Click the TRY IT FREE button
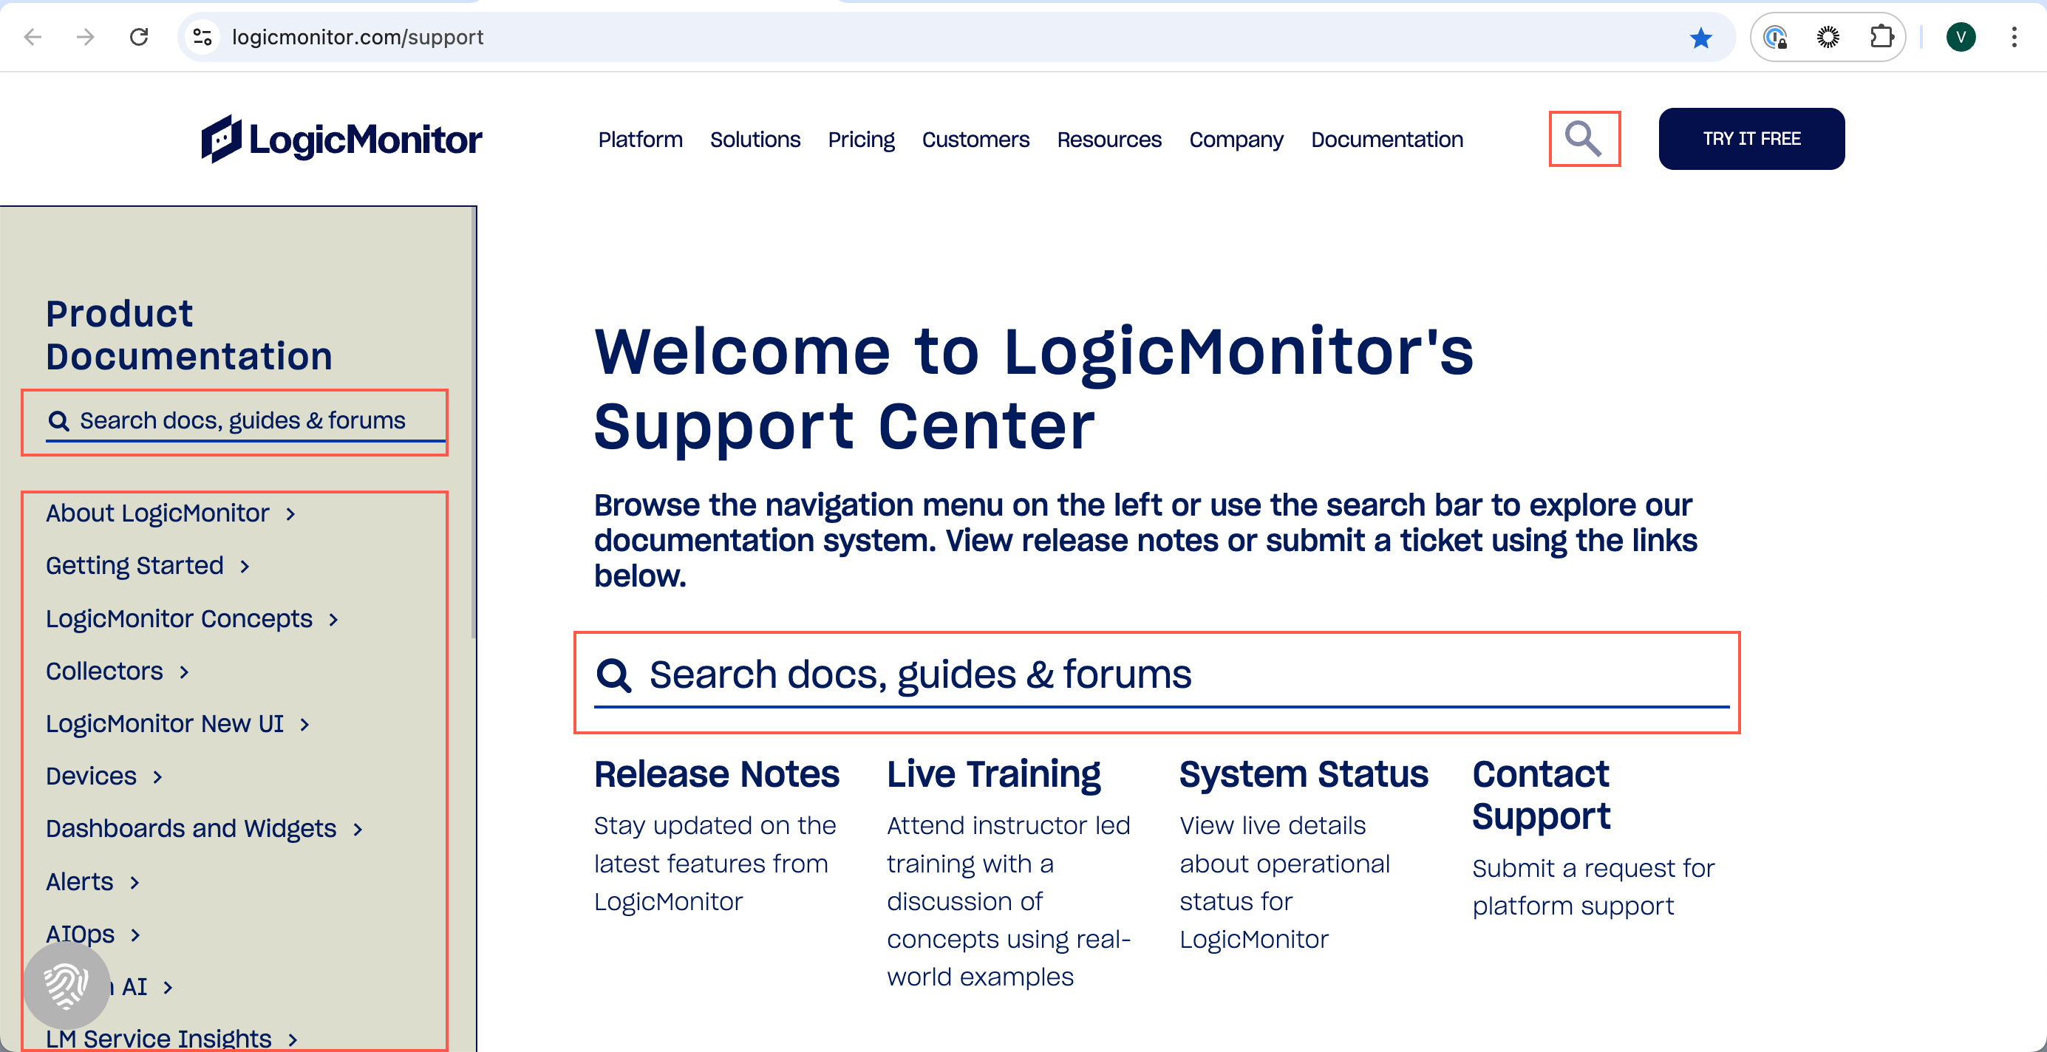2047x1052 pixels. pyautogui.click(x=1752, y=138)
